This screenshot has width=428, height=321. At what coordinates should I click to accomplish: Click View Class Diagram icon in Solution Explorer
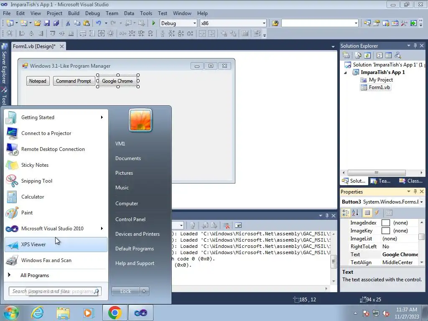[x=398, y=56]
